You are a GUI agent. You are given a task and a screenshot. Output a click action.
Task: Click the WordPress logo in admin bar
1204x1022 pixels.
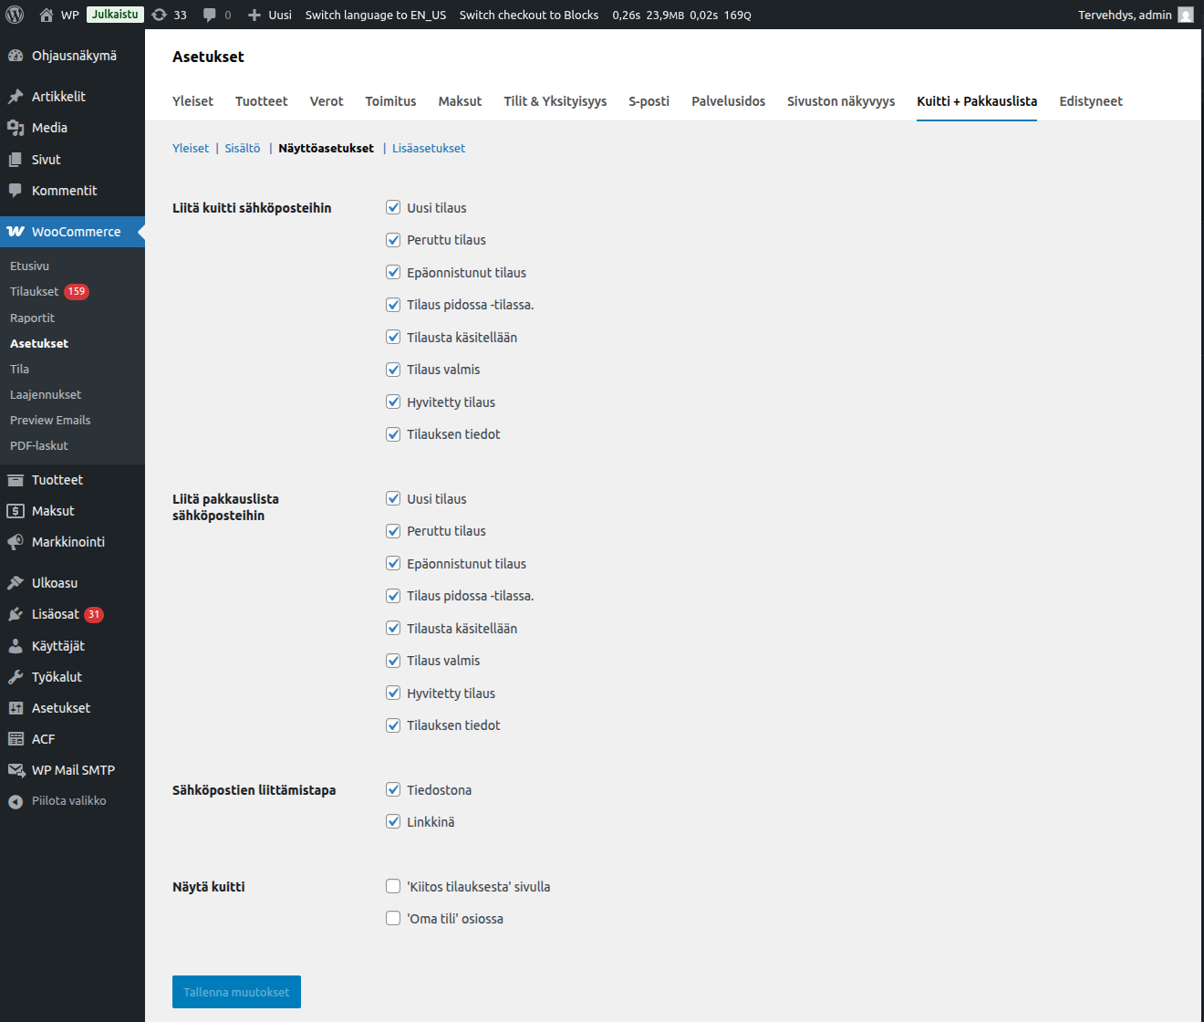tap(15, 15)
